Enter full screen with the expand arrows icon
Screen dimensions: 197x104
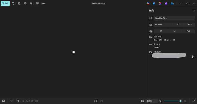click(x=194, y=101)
